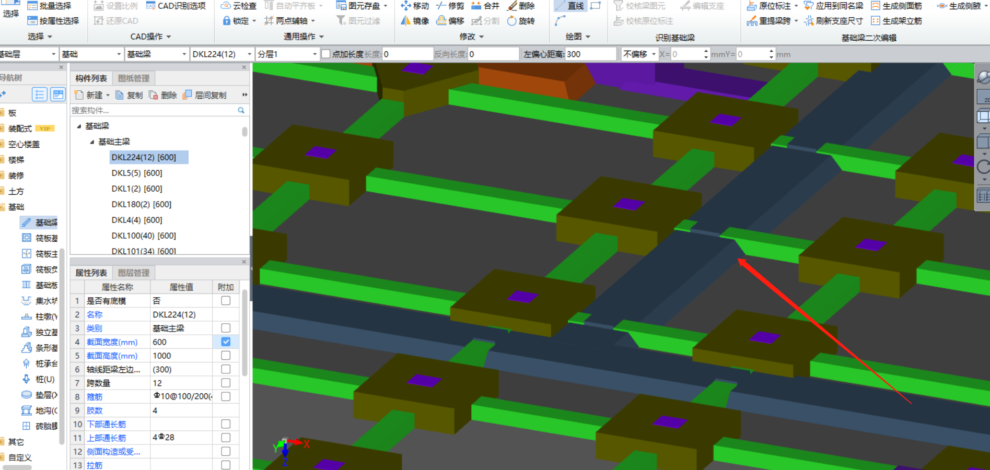Click 刷新支座尺寸 refresh support size
The image size is (990, 470).
click(x=834, y=20)
